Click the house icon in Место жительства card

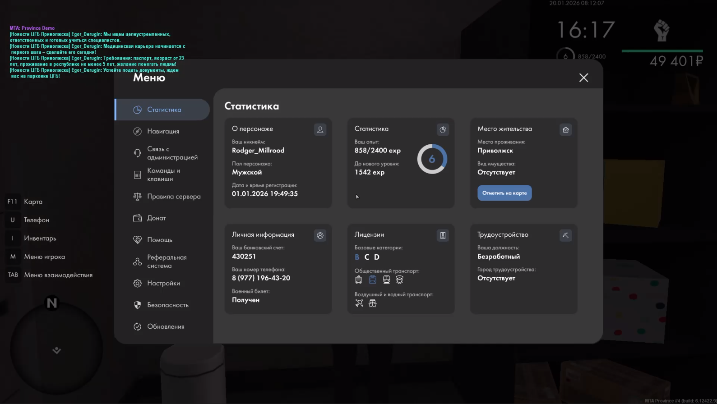565,130
